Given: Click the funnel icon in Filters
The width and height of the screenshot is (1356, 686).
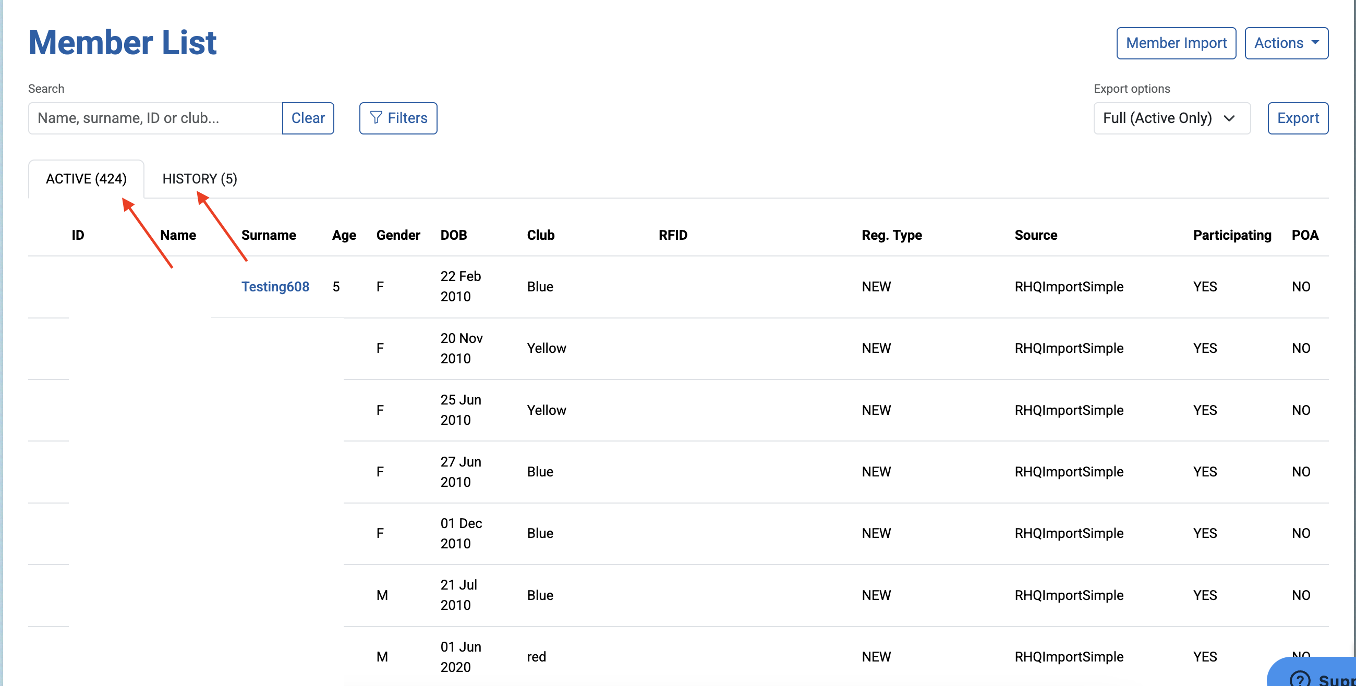Looking at the screenshot, I should (x=376, y=117).
